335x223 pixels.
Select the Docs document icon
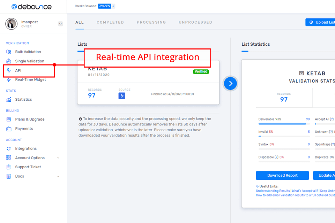9,176
